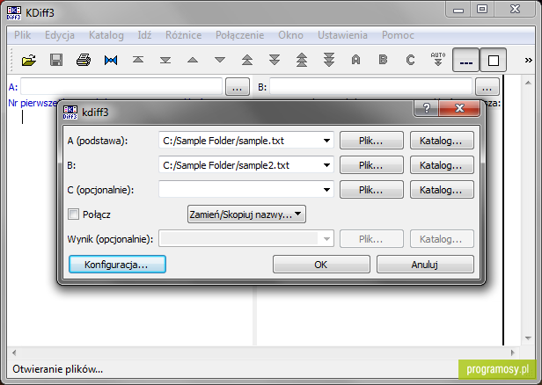Image resolution: width=542 pixels, height=385 pixels.
Task: Click Katalog... button for A (podstawa)
Action: [x=442, y=141]
